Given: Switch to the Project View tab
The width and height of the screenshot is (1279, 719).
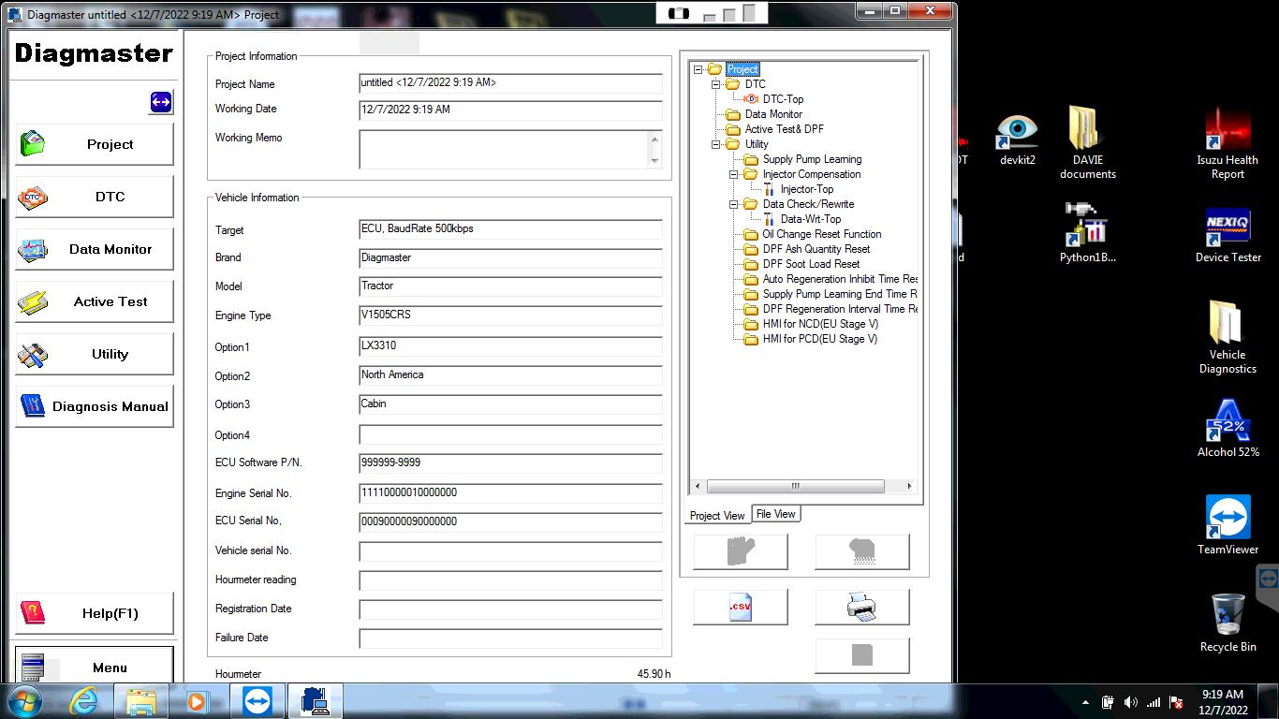Looking at the screenshot, I should tap(717, 515).
